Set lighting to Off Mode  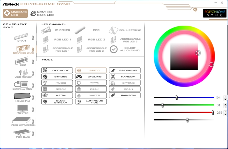[x=57, y=70]
